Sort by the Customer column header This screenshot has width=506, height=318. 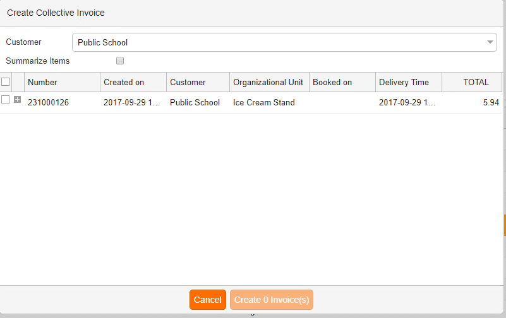click(x=198, y=82)
